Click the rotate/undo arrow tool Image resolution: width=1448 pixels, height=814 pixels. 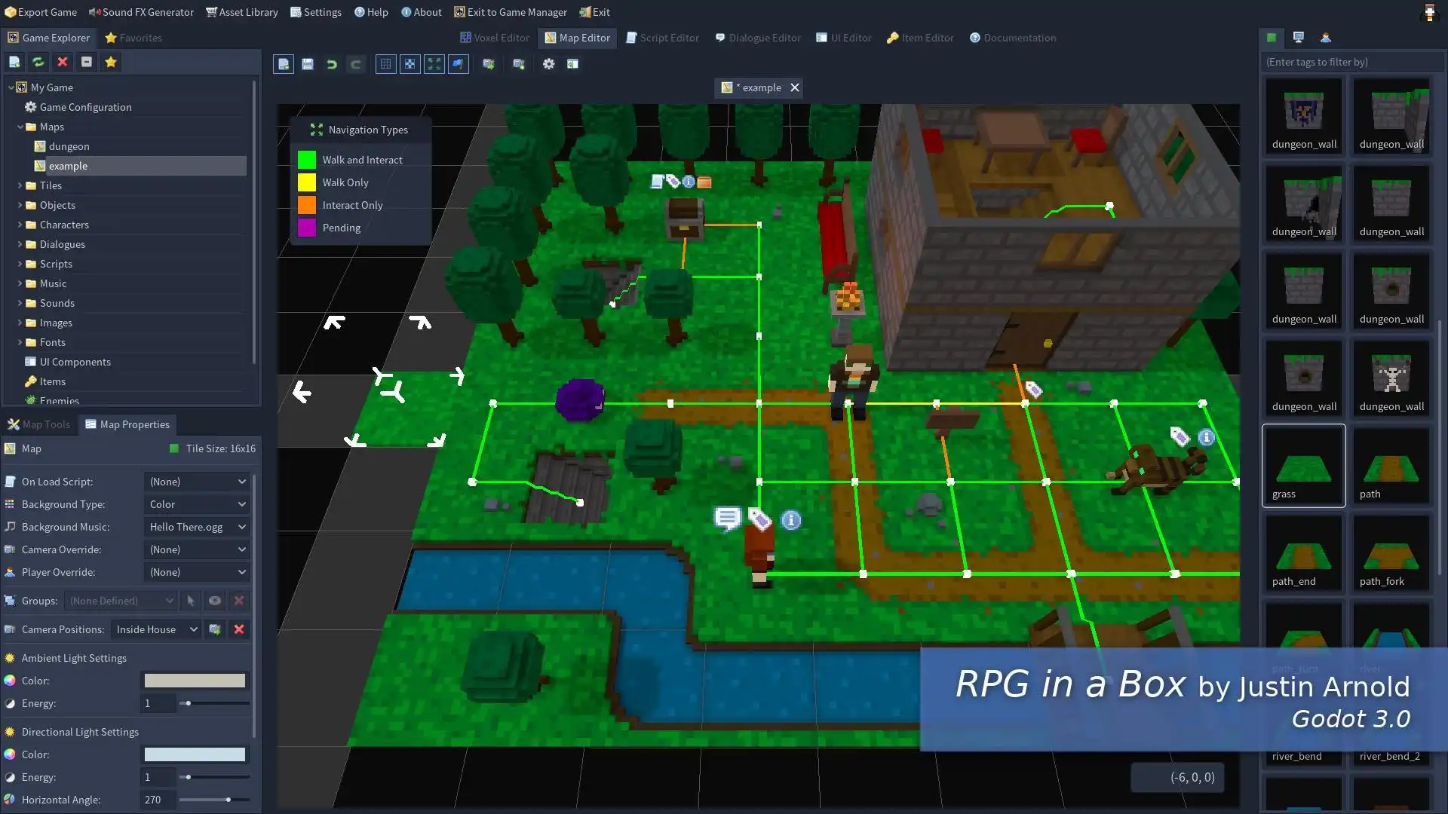[332, 63]
